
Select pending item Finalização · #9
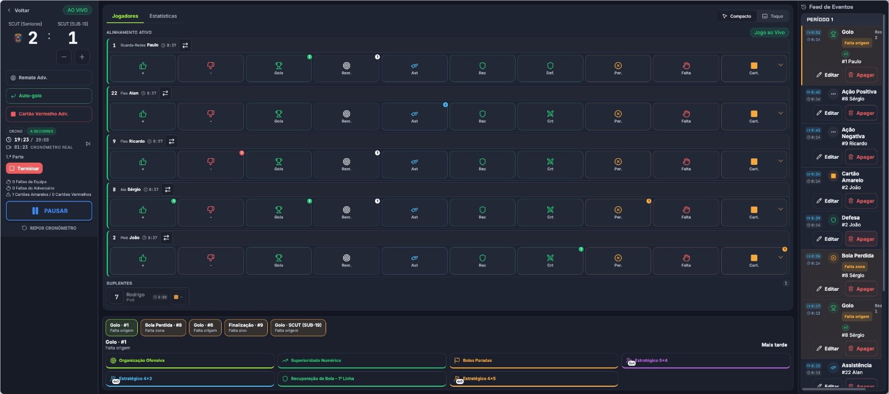tap(246, 327)
